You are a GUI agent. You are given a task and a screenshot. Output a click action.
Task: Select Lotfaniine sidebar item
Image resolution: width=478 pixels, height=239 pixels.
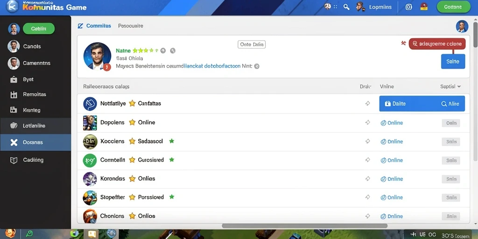tap(35, 126)
